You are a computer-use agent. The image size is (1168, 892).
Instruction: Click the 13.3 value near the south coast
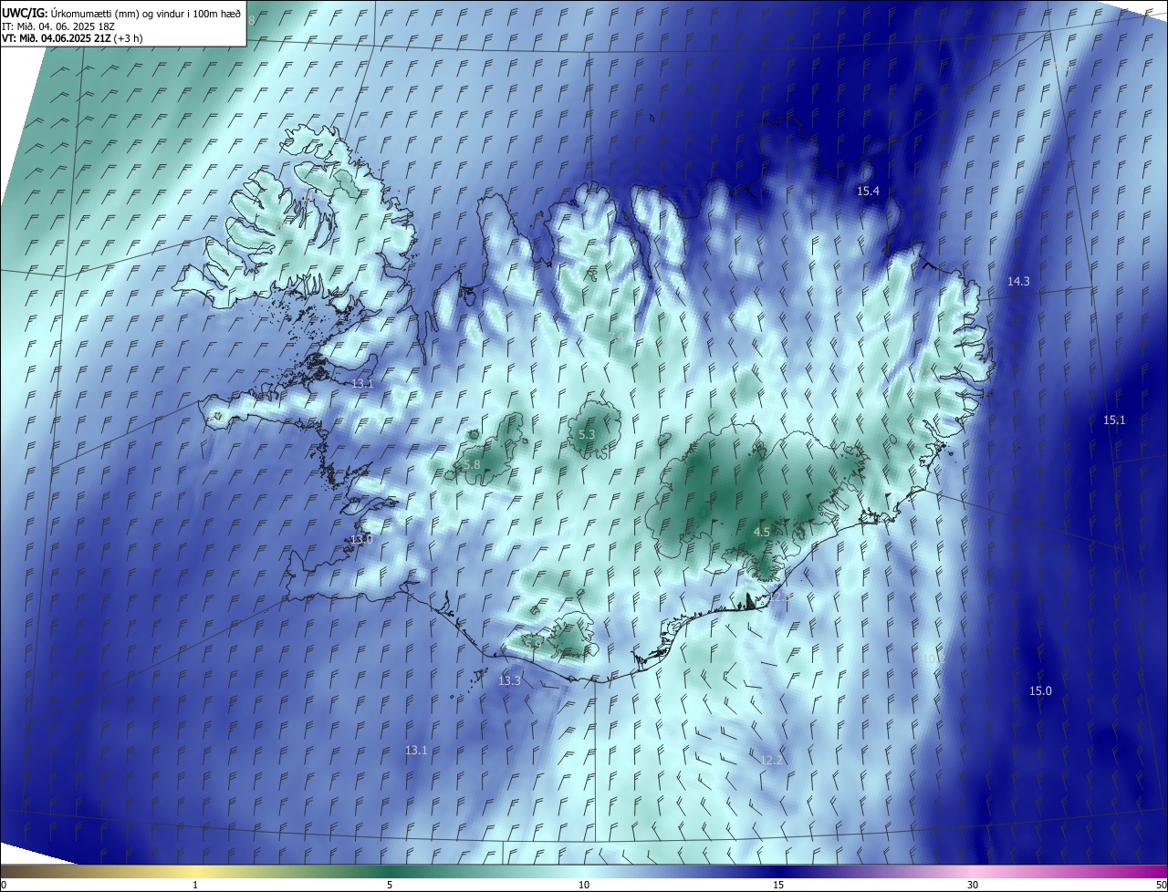click(x=509, y=681)
